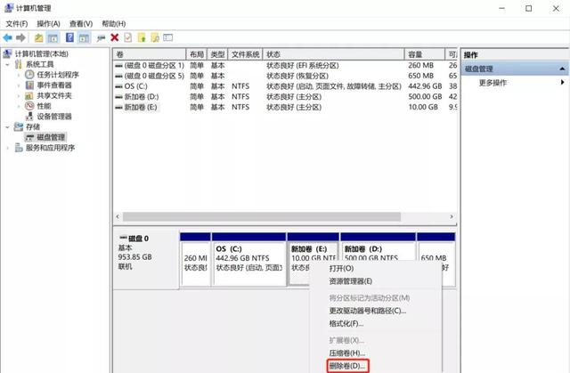Click the volume icon beside OS (C:) row

(118, 86)
